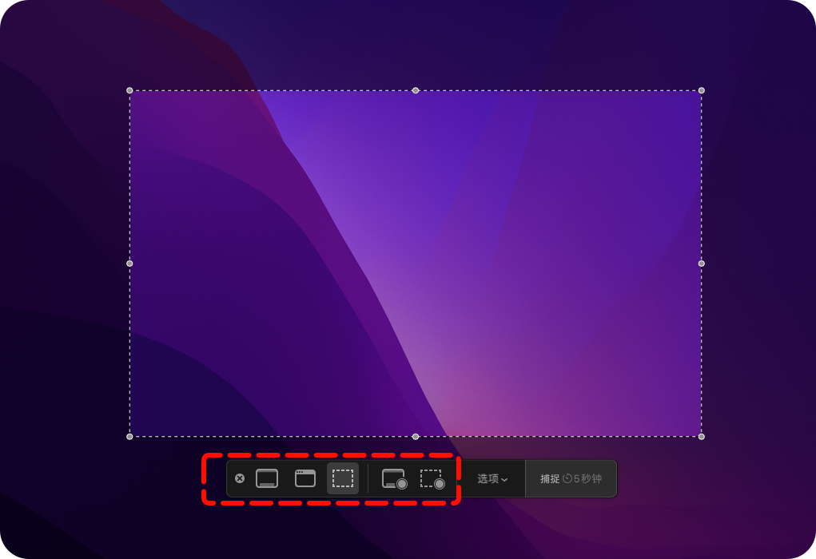
Task: Click the 5秒钟 timer clock icon
Action: point(567,478)
